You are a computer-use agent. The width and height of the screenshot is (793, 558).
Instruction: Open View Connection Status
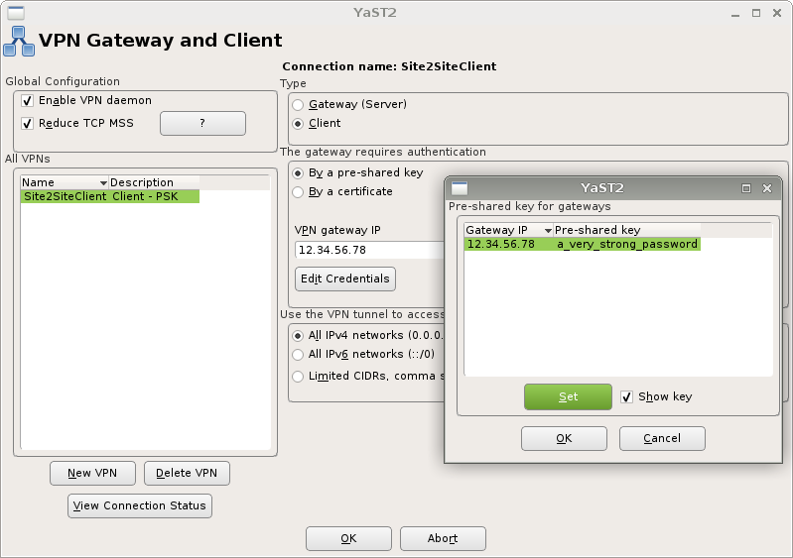click(x=140, y=505)
